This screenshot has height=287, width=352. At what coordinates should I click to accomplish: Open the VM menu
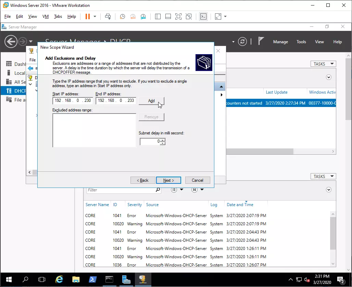(45, 16)
